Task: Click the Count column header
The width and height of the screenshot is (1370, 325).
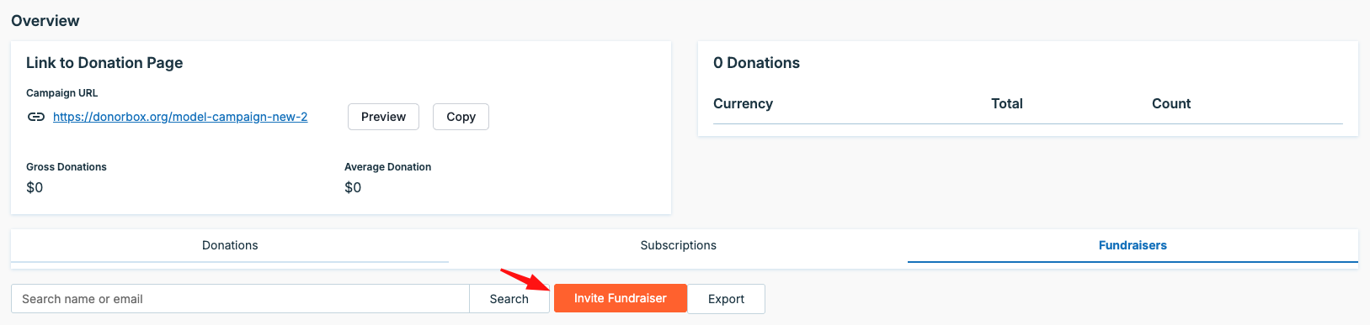Action: click(1171, 103)
